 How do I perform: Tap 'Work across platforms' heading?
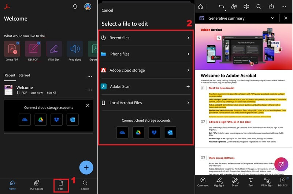pyautogui.click(x=222, y=158)
